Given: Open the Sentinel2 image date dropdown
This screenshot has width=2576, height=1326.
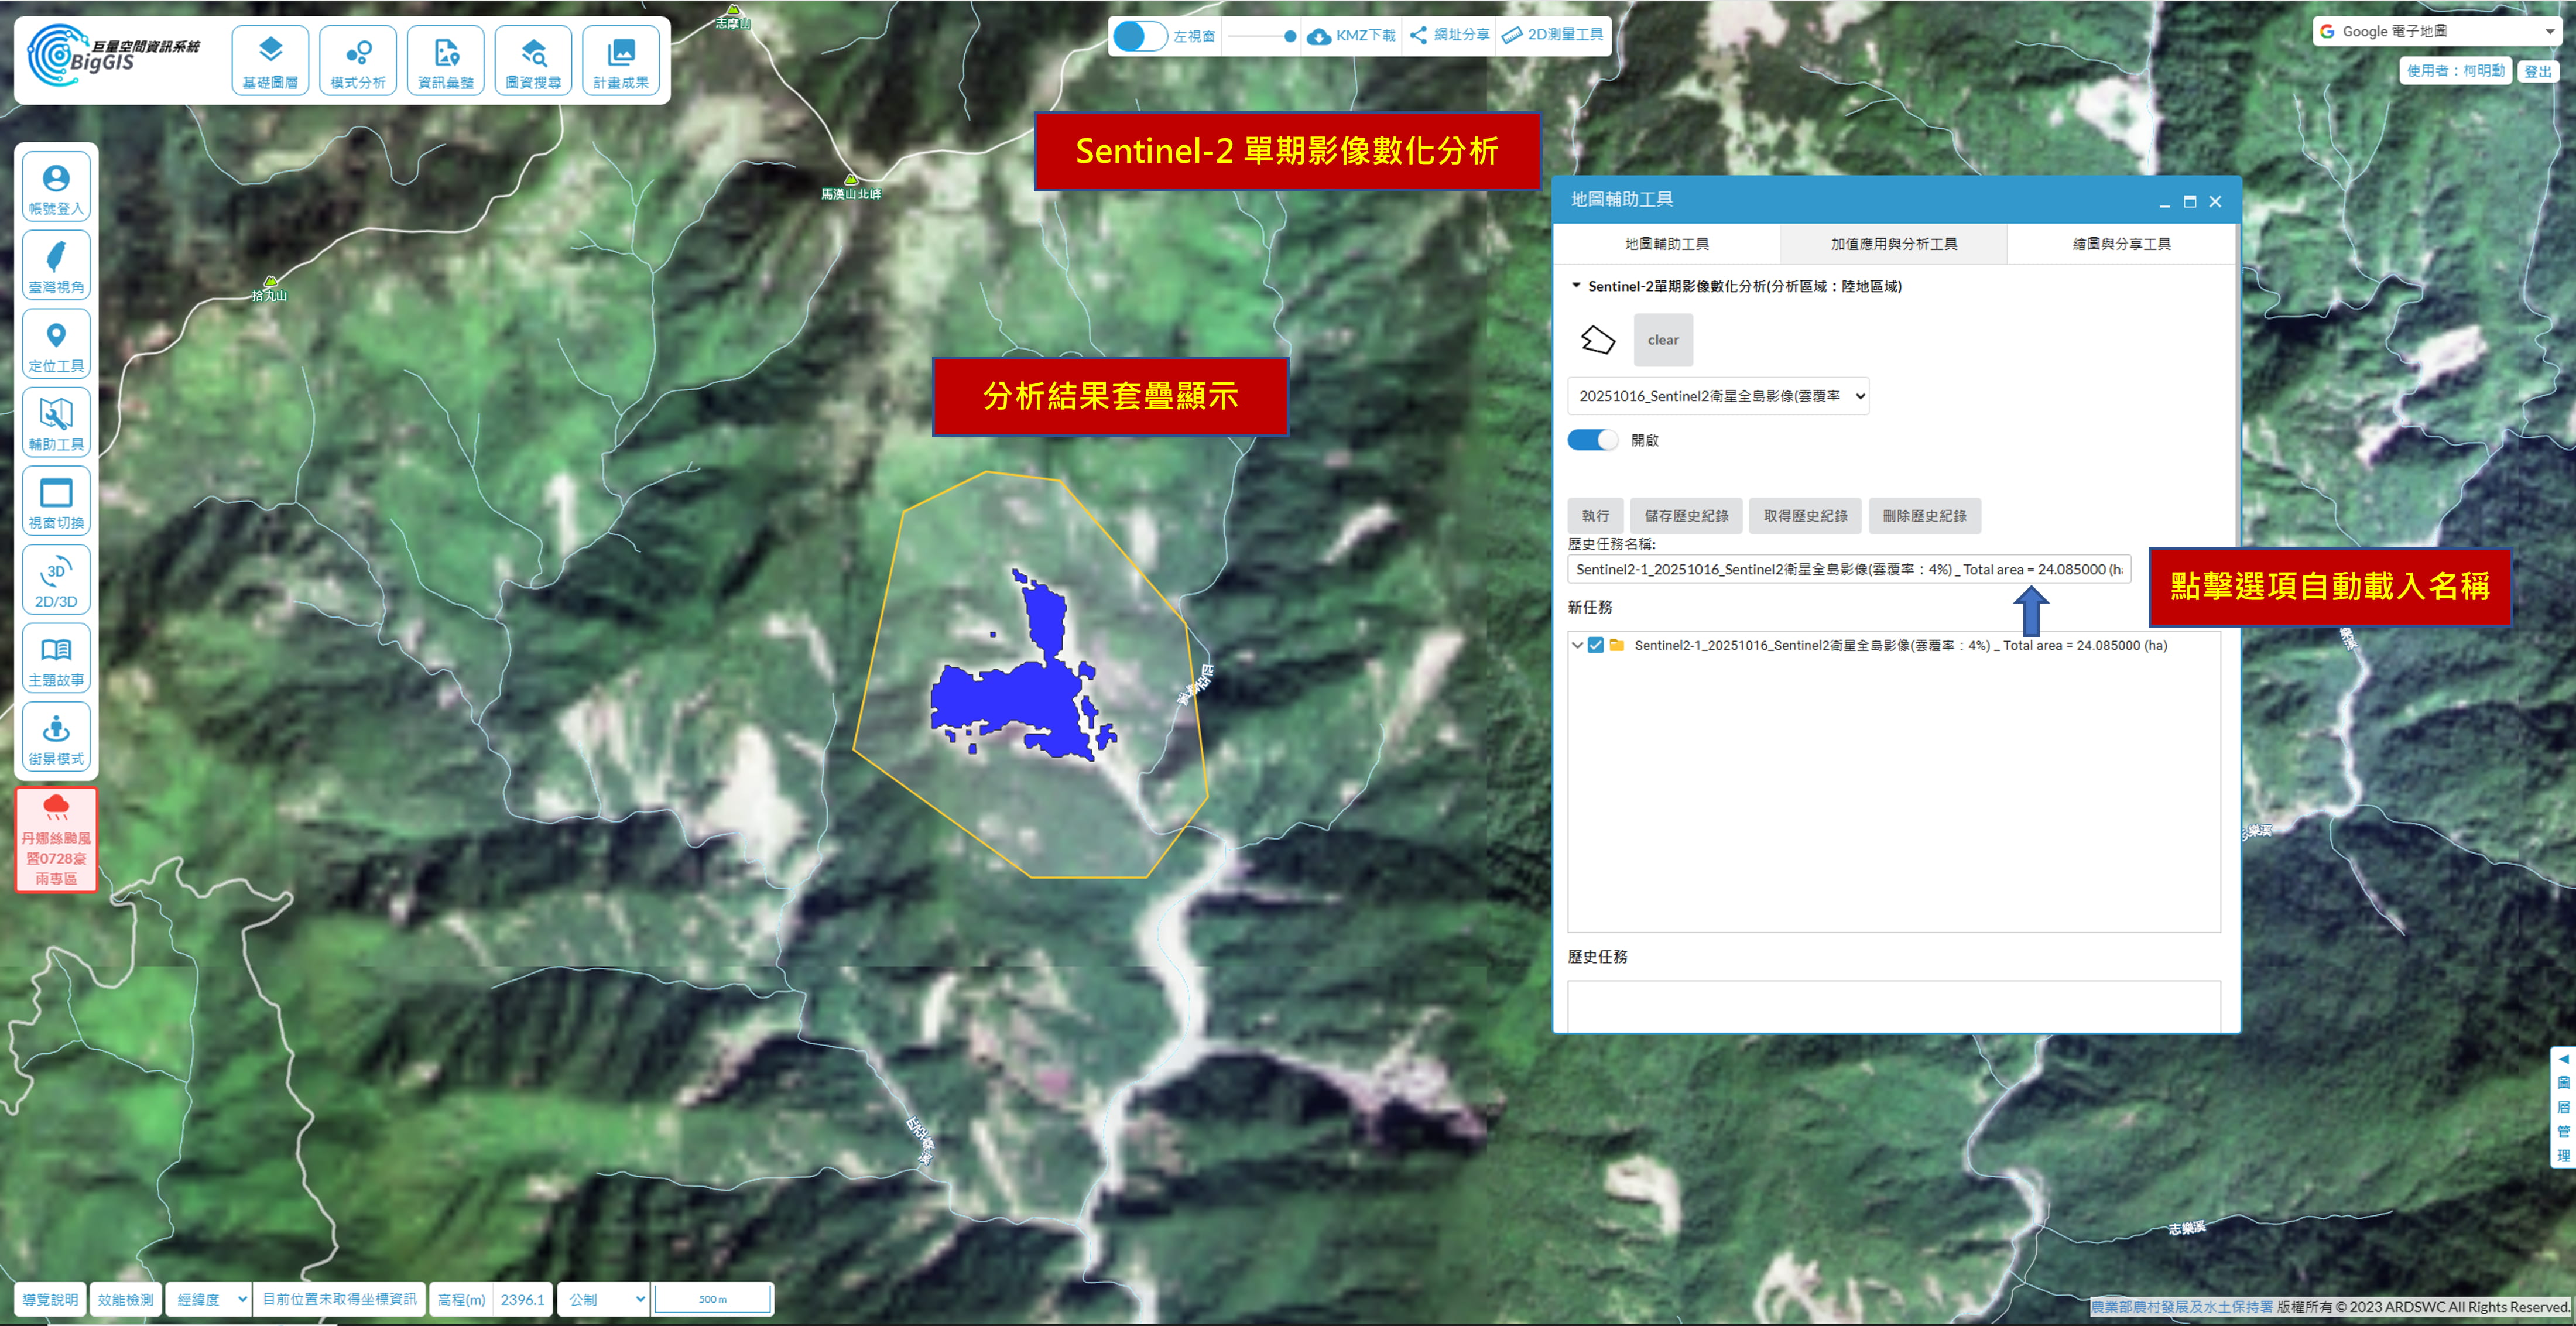Looking at the screenshot, I should click(x=1717, y=396).
